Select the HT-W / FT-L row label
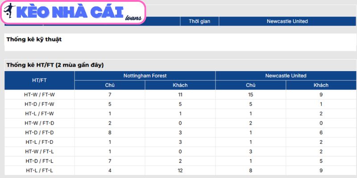 tap(39, 151)
